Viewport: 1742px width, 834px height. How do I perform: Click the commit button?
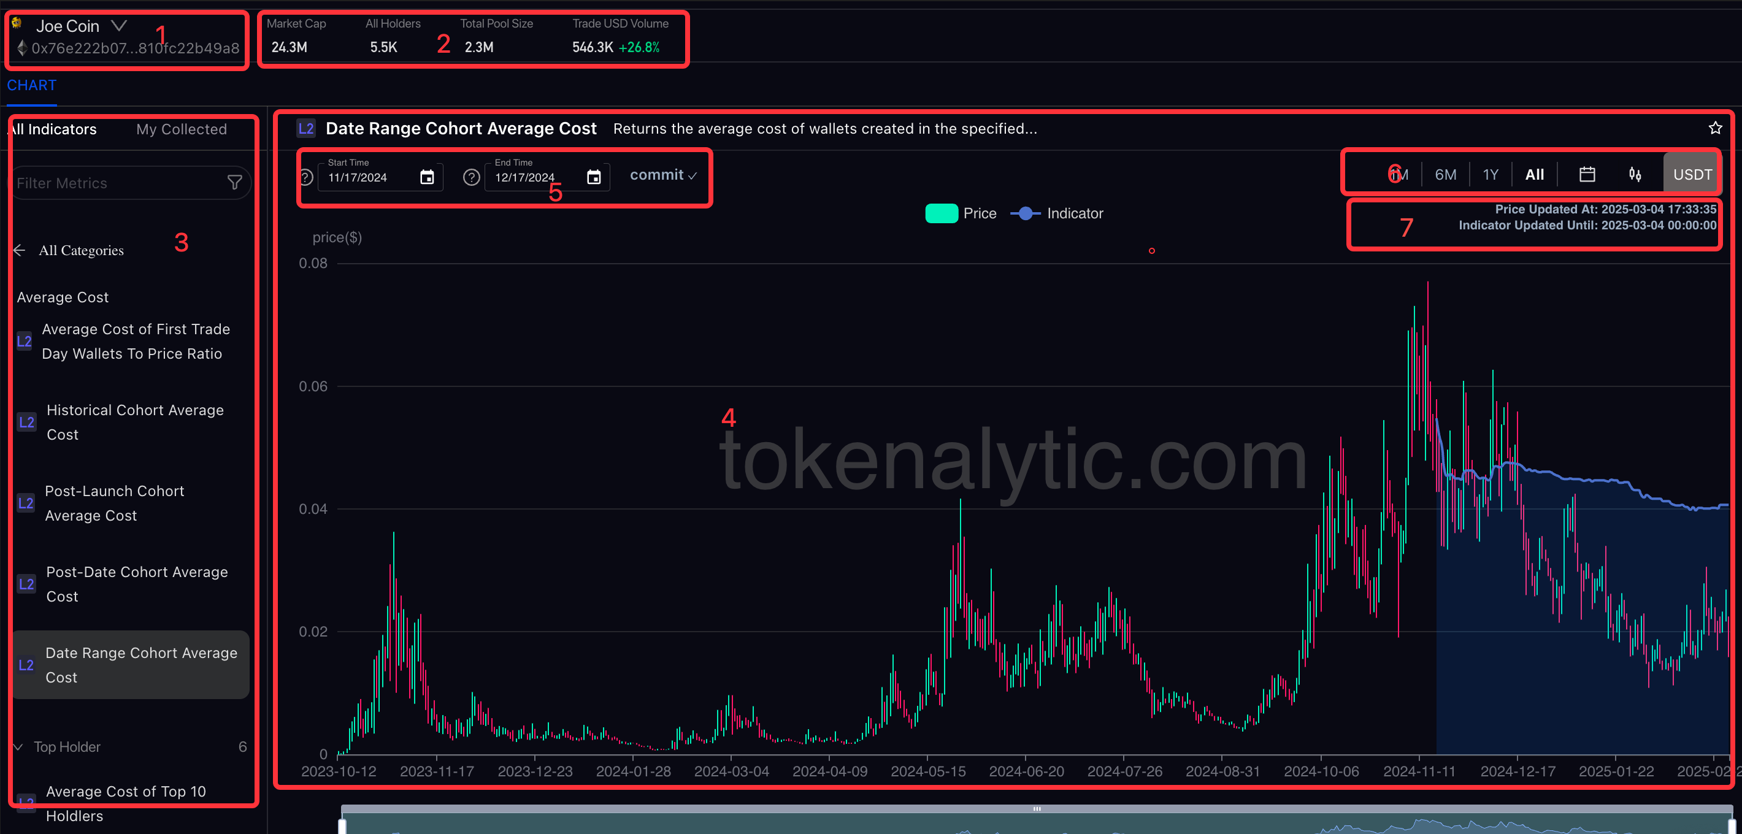pos(662,175)
